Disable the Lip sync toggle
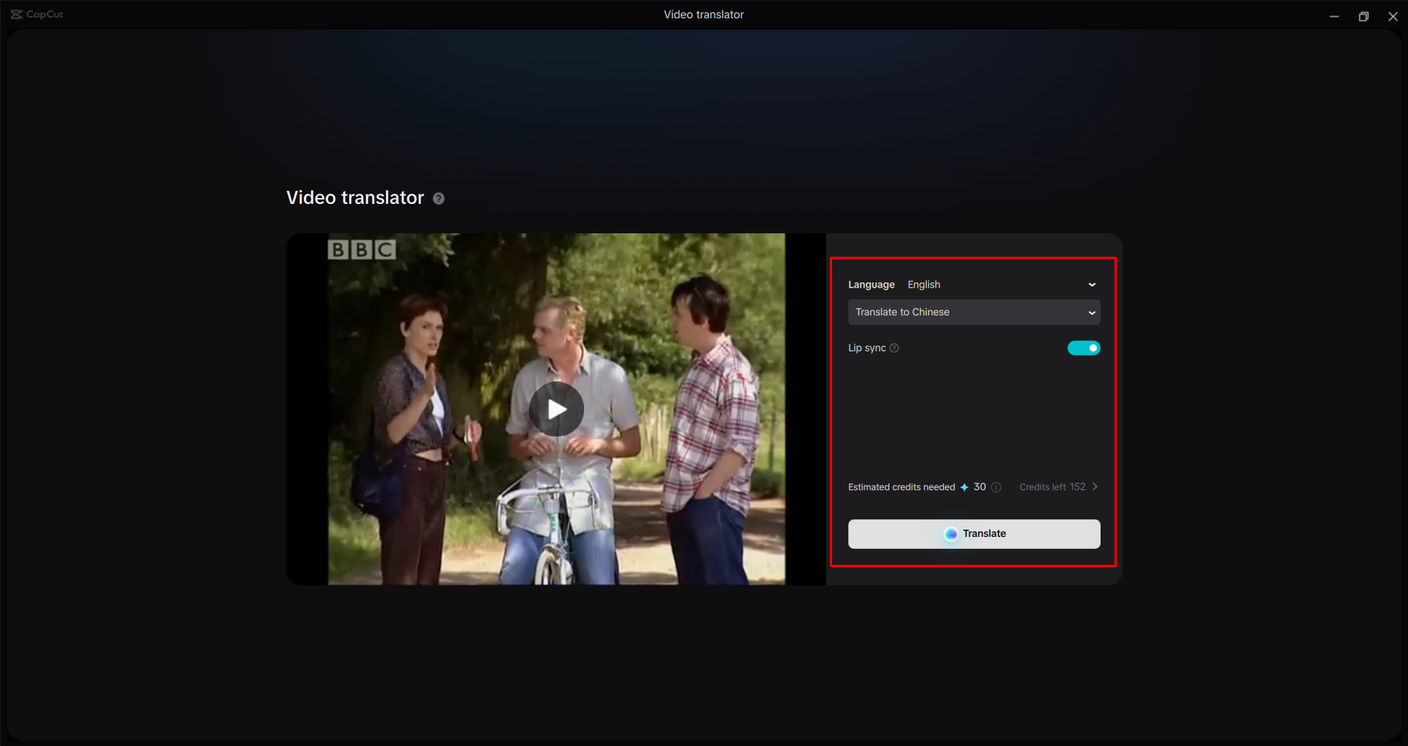 [x=1084, y=348]
